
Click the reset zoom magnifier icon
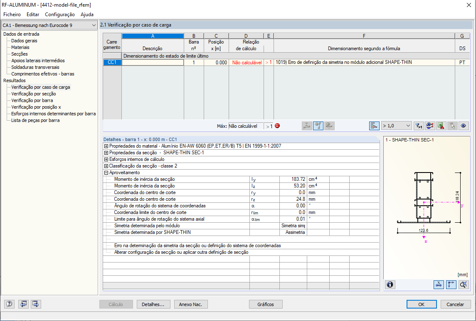pyautogui.click(x=464, y=285)
